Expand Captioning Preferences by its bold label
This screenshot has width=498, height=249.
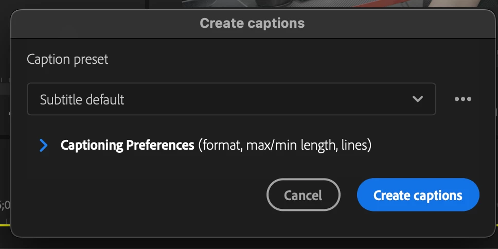(127, 146)
